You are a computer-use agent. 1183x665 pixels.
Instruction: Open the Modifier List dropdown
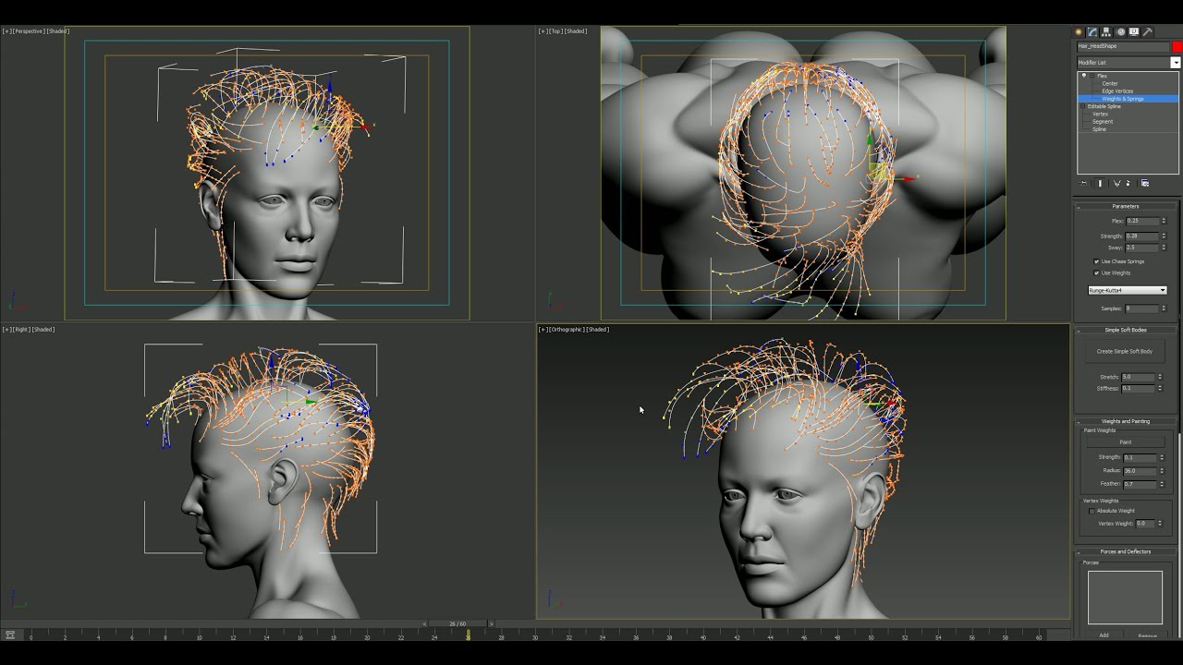(x=1175, y=63)
